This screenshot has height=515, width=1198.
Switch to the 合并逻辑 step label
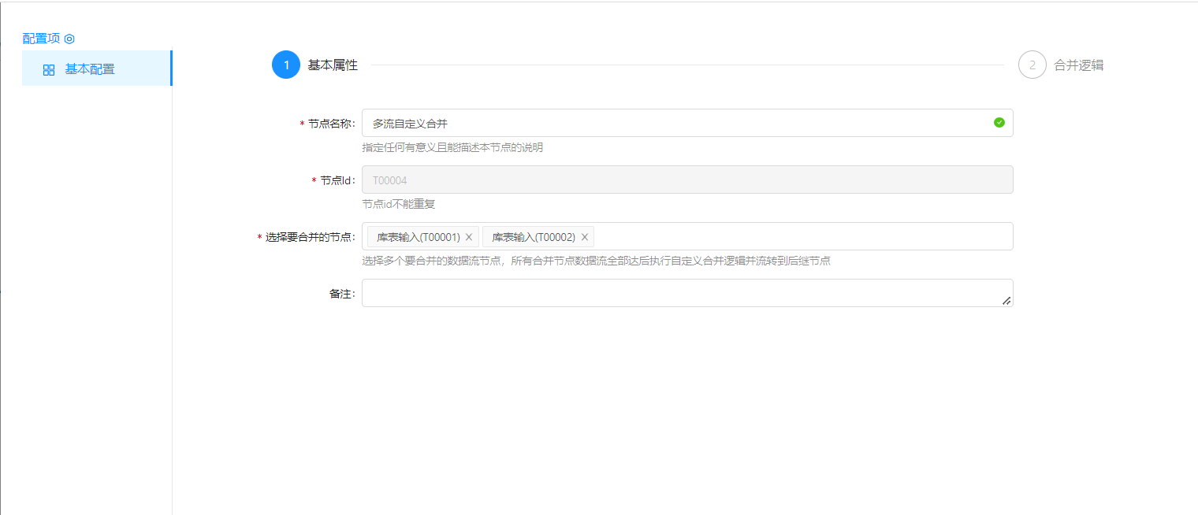click(1079, 65)
